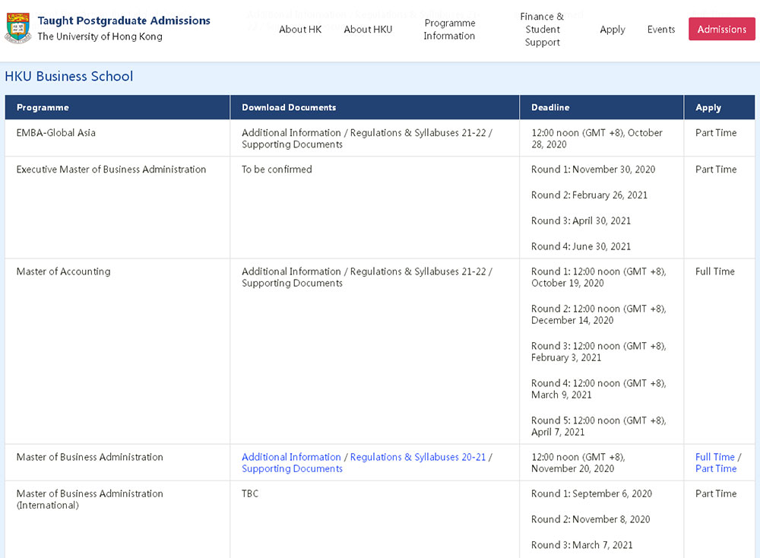Open the Programme Information menu
The image size is (760, 558).
click(x=449, y=30)
